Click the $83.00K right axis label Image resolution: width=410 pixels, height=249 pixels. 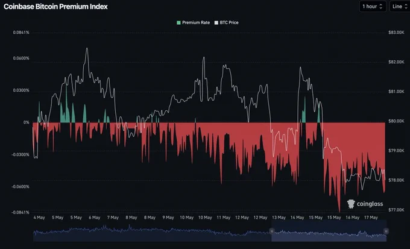point(396,33)
